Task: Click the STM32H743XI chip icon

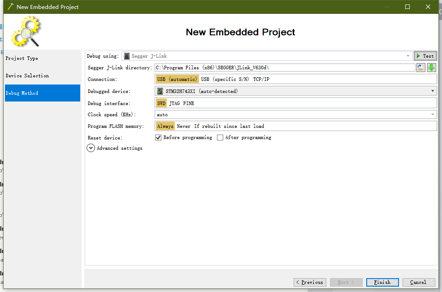Action: (x=160, y=91)
